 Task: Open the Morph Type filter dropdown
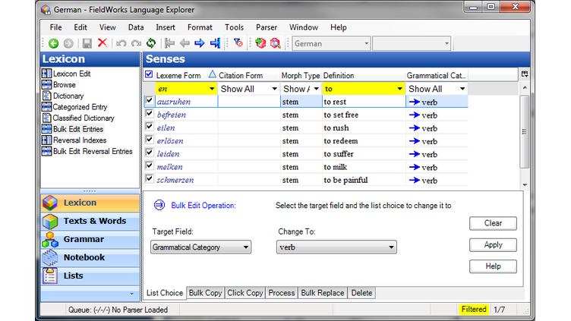point(316,89)
